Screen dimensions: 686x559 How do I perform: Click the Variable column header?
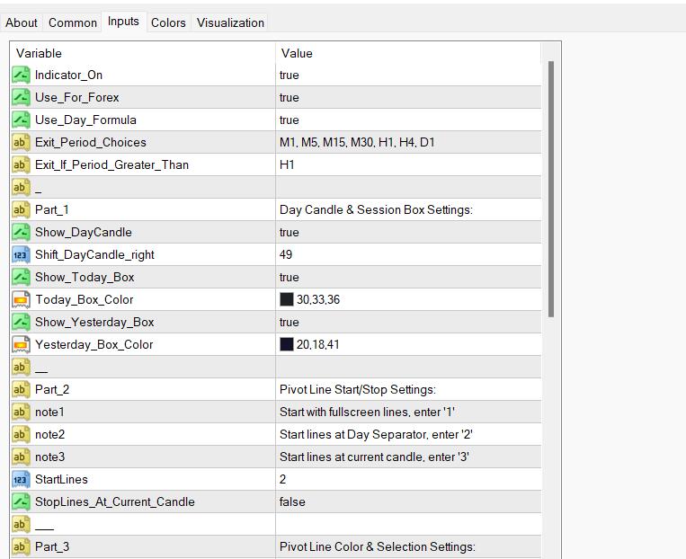39,53
